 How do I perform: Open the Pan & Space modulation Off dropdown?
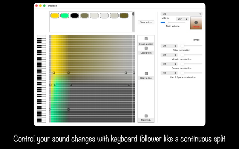click(169, 73)
